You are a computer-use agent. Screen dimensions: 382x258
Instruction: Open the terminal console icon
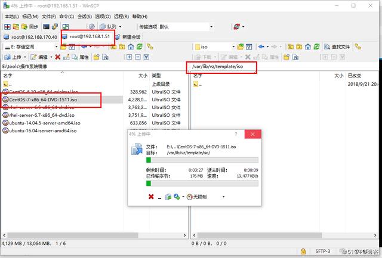(47, 27)
